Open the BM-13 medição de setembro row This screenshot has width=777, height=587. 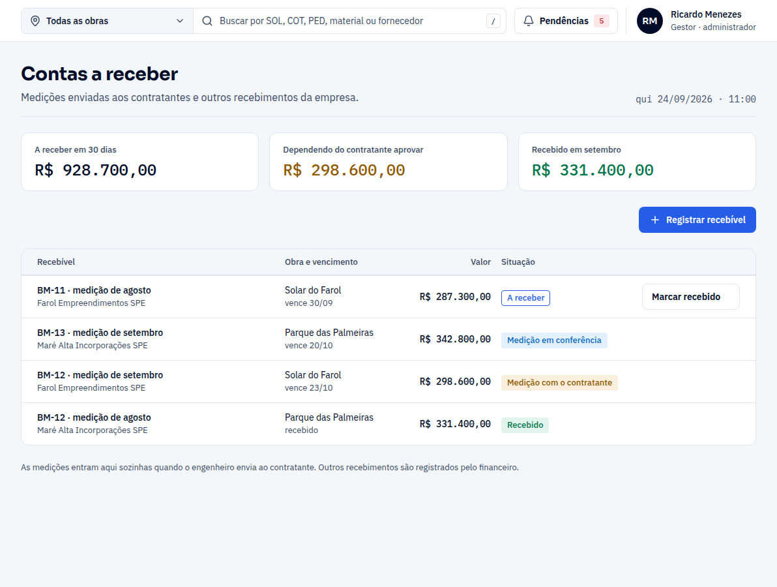(x=388, y=339)
